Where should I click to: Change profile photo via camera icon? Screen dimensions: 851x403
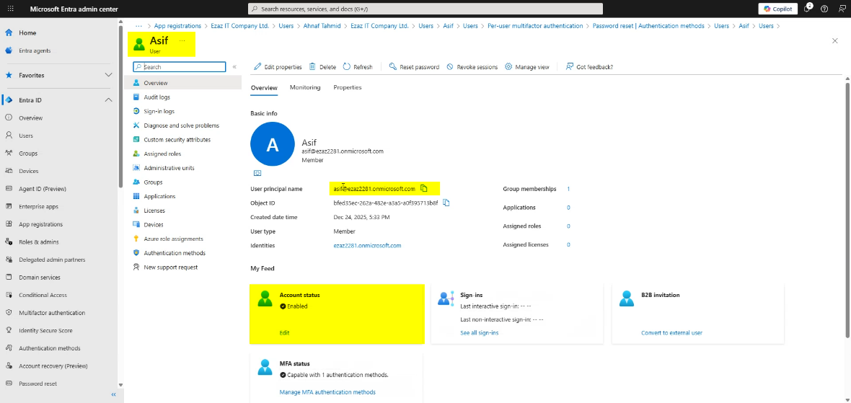point(257,173)
